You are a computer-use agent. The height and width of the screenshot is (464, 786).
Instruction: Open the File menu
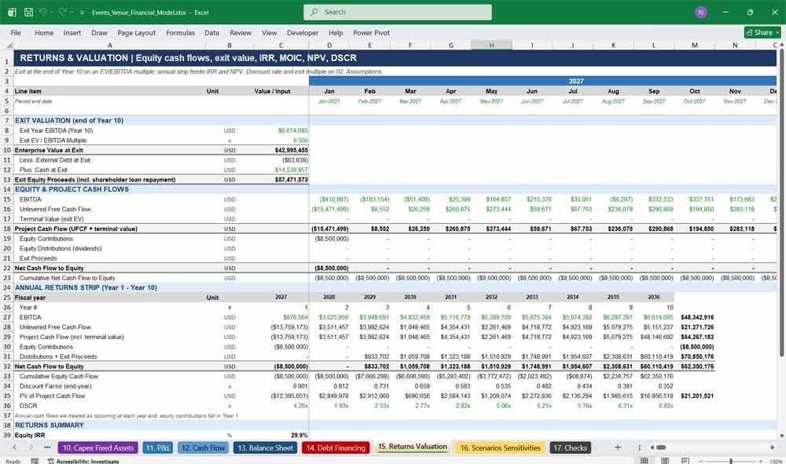16,32
